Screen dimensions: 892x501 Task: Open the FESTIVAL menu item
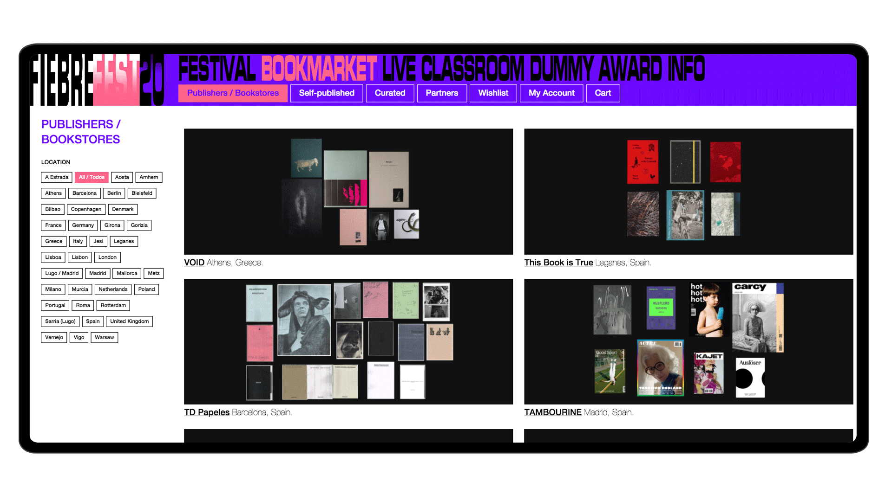(x=217, y=69)
